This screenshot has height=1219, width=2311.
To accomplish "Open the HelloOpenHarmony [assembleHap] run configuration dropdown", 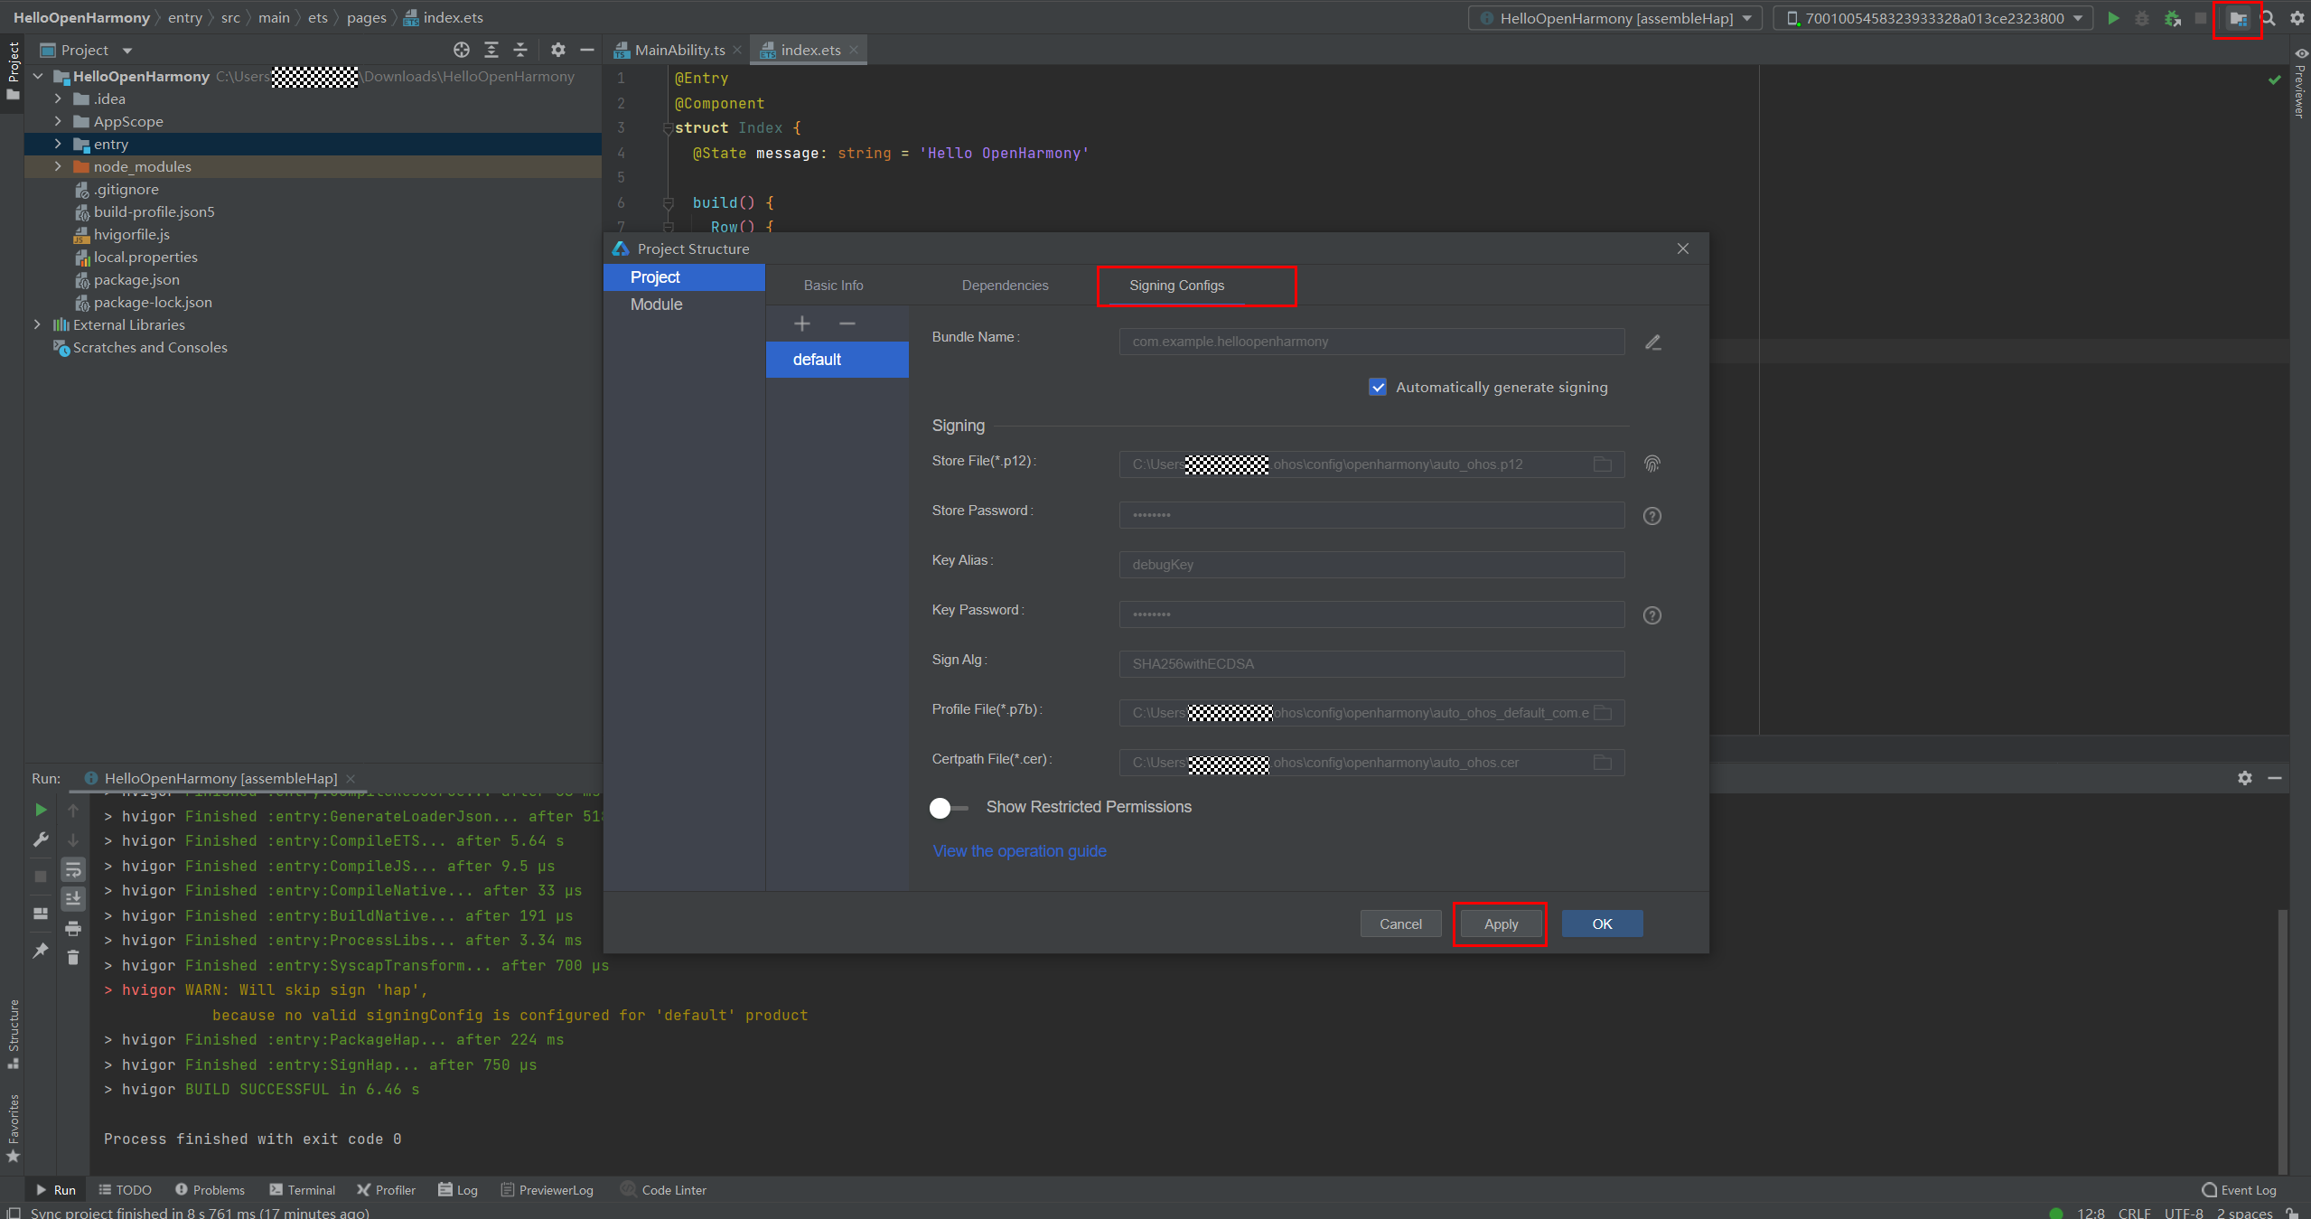I will (1617, 18).
